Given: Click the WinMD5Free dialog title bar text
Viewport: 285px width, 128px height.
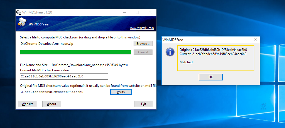Looking at the screenshot, I should pyautogui.click(x=173, y=40).
